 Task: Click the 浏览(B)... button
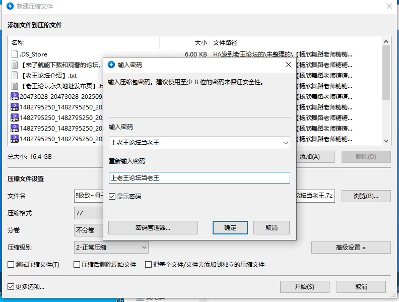pyautogui.click(x=366, y=196)
